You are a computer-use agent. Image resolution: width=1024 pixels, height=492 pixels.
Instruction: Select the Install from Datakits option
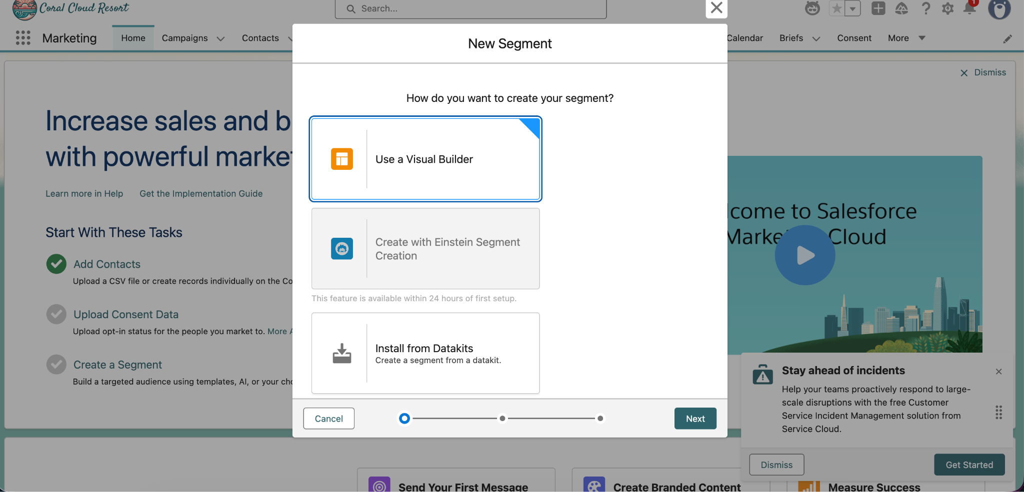click(425, 353)
